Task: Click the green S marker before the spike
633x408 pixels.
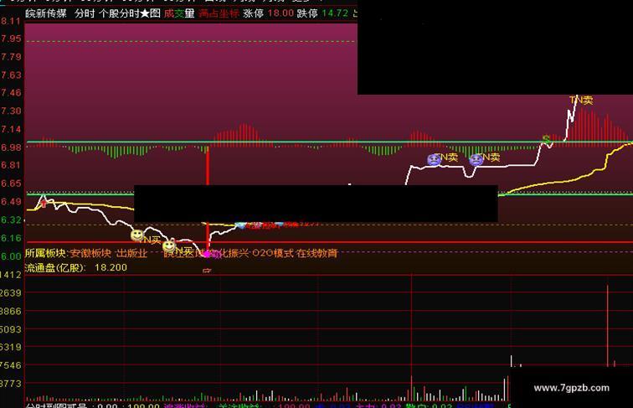Action: [x=546, y=139]
